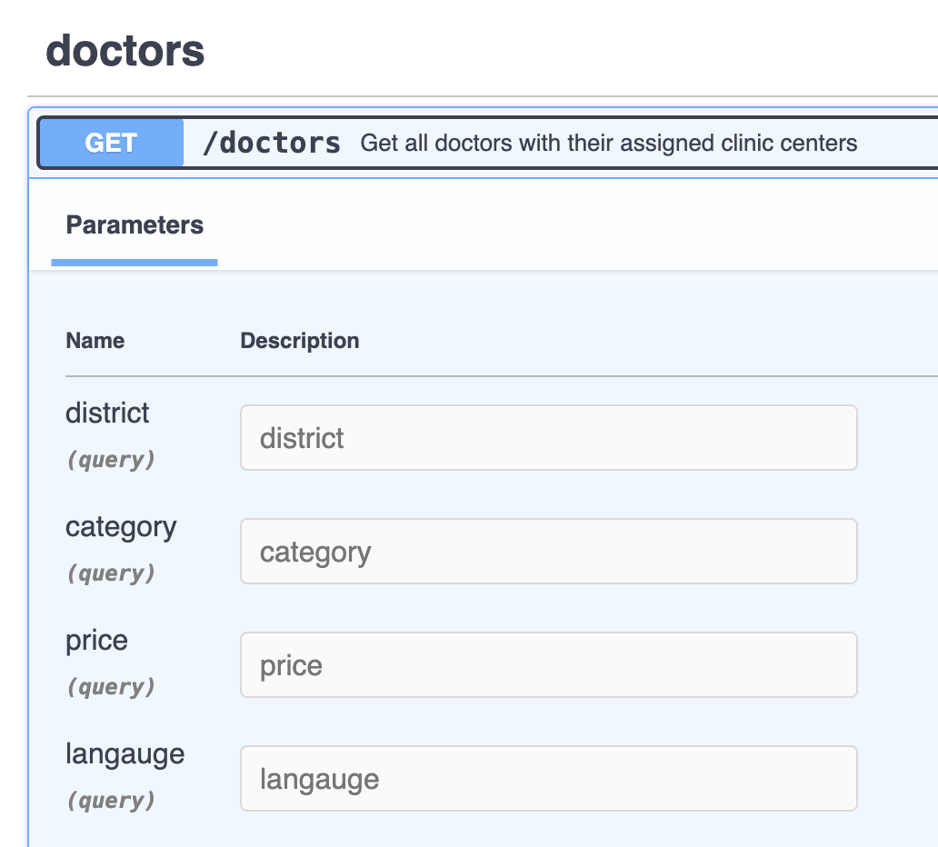Click the blue underline beneath Parameters tab
The width and height of the screenshot is (938, 847).
click(135, 263)
